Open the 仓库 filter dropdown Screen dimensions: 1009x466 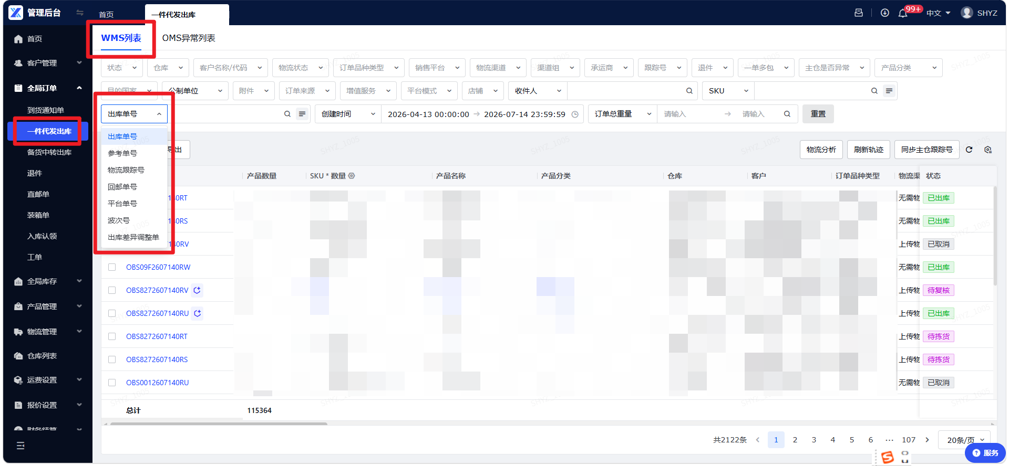(x=168, y=68)
